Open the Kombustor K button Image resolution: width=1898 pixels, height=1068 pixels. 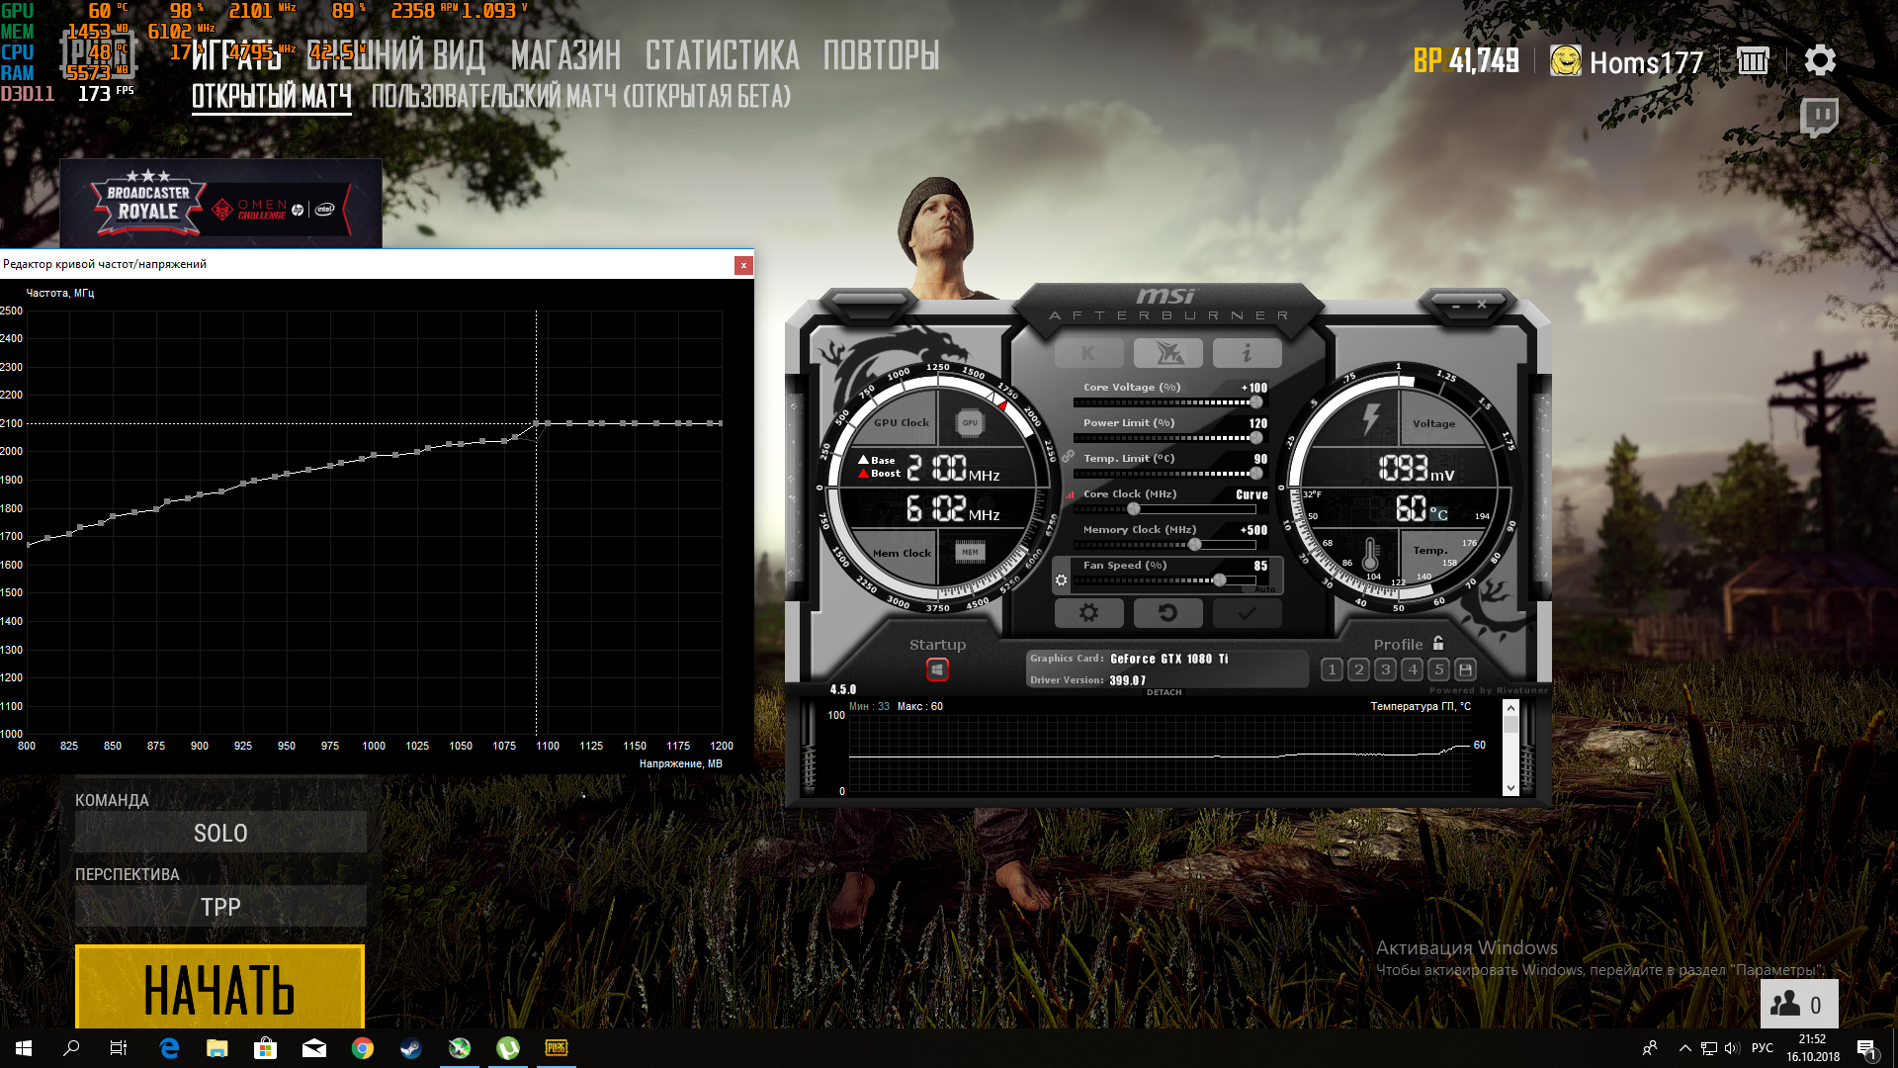pyautogui.click(x=1088, y=353)
